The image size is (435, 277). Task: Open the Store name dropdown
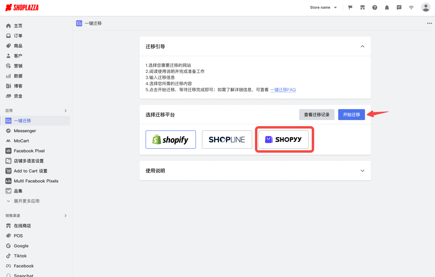323,8
